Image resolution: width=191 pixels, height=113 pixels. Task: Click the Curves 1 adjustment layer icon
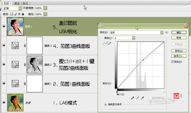coord(15,83)
